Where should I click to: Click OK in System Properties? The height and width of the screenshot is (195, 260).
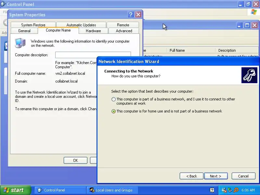tap(75, 160)
